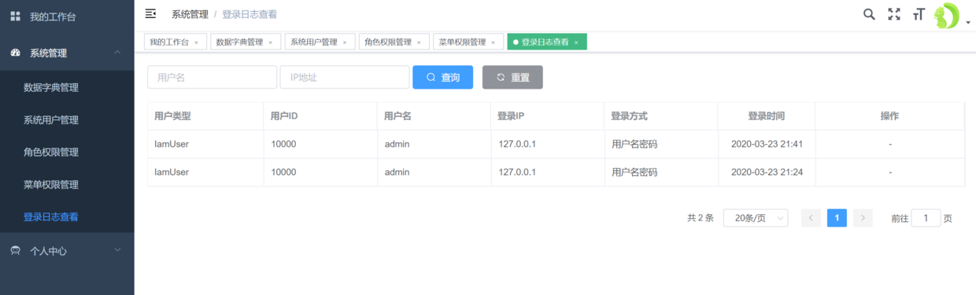Go to the previous page arrow
This screenshot has height=295, width=976.
coord(811,218)
